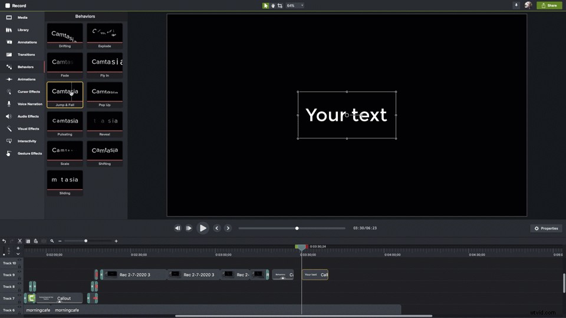566x318 pixels.
Task: Switch to the Transitions tab
Action: pyautogui.click(x=21, y=54)
